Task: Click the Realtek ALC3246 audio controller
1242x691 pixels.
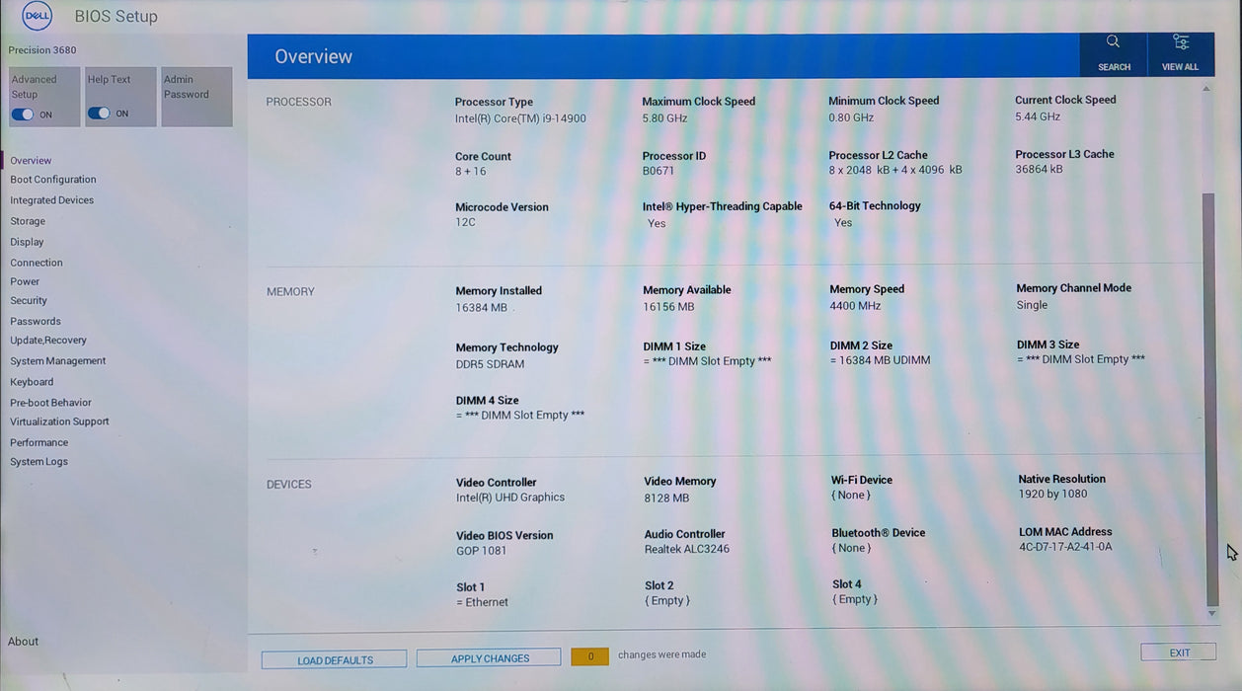Action: coord(687,550)
